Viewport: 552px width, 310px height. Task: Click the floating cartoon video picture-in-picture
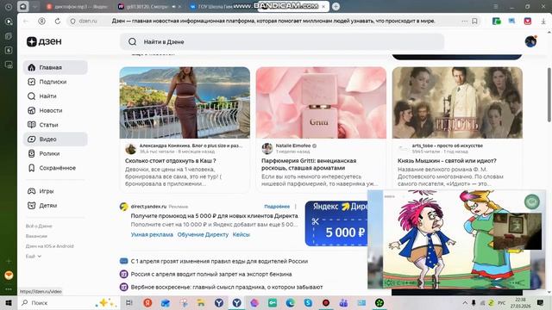(x=456, y=239)
